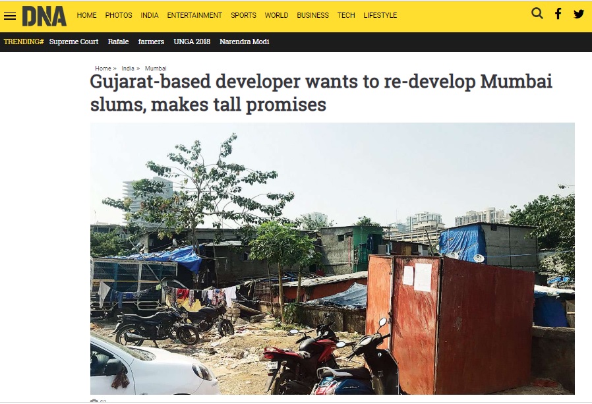Screen dimensions: 592x404
Task: Navigate to SPORTS section
Action: [x=243, y=15]
